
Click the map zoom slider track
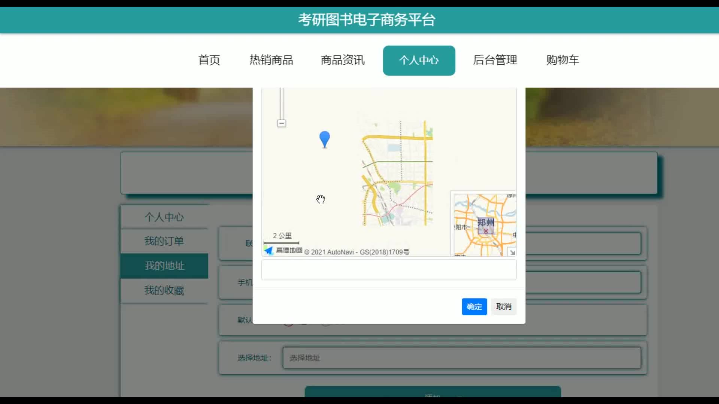tap(282, 103)
